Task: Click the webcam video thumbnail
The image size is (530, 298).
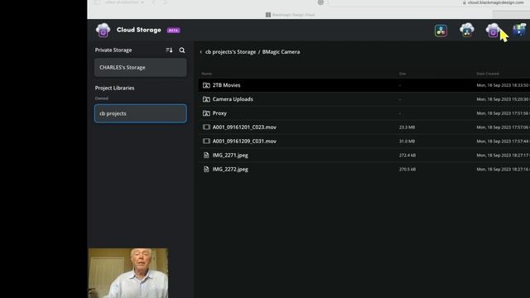Action: point(128,273)
